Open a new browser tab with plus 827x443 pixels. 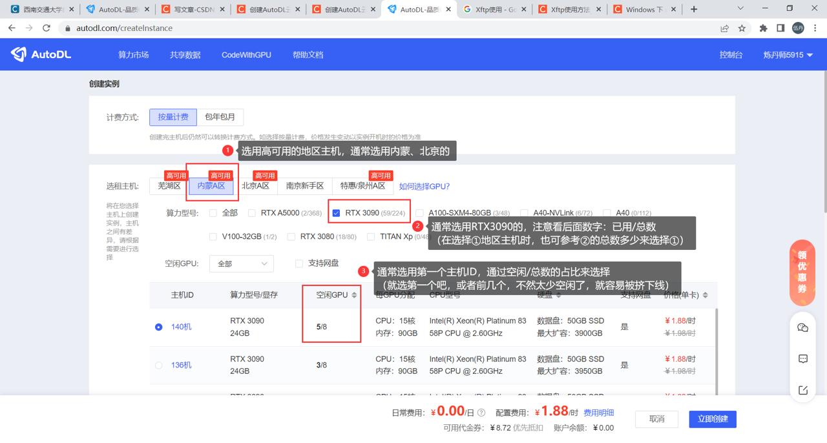pos(694,9)
